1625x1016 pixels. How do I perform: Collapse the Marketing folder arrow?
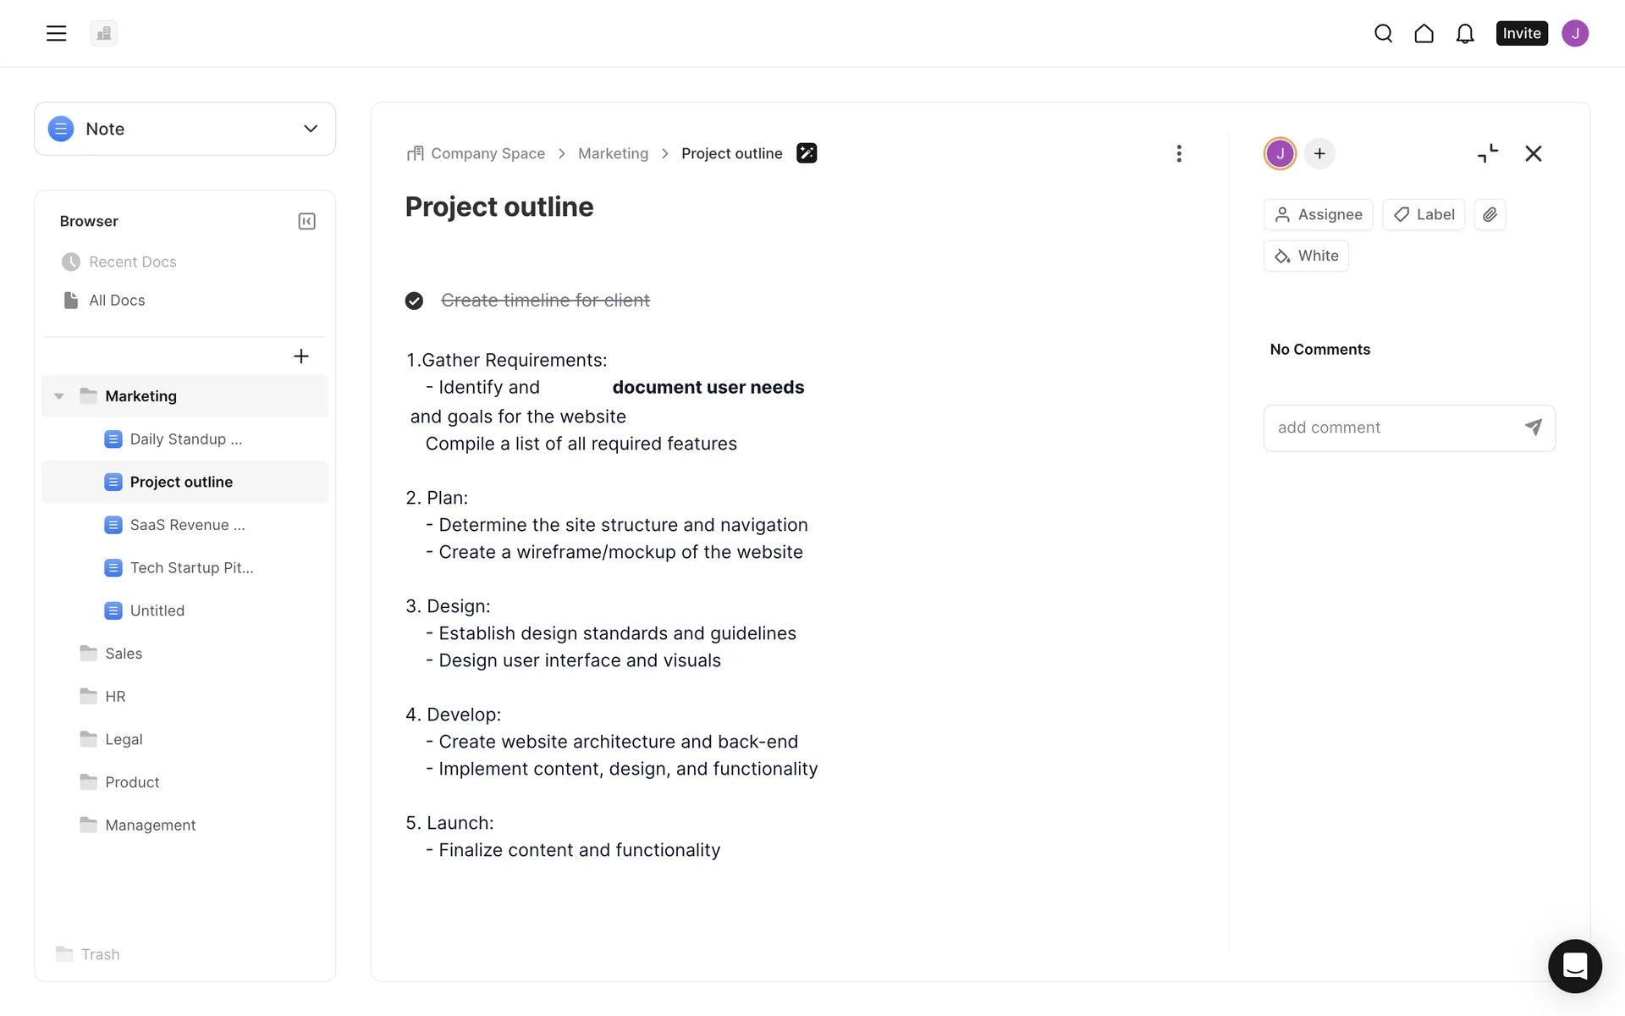(x=59, y=396)
